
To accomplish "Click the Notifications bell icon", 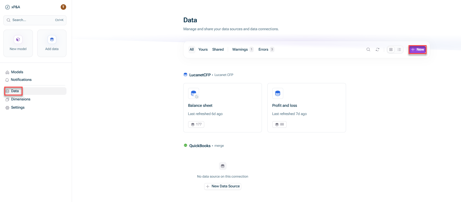I will [7, 80].
